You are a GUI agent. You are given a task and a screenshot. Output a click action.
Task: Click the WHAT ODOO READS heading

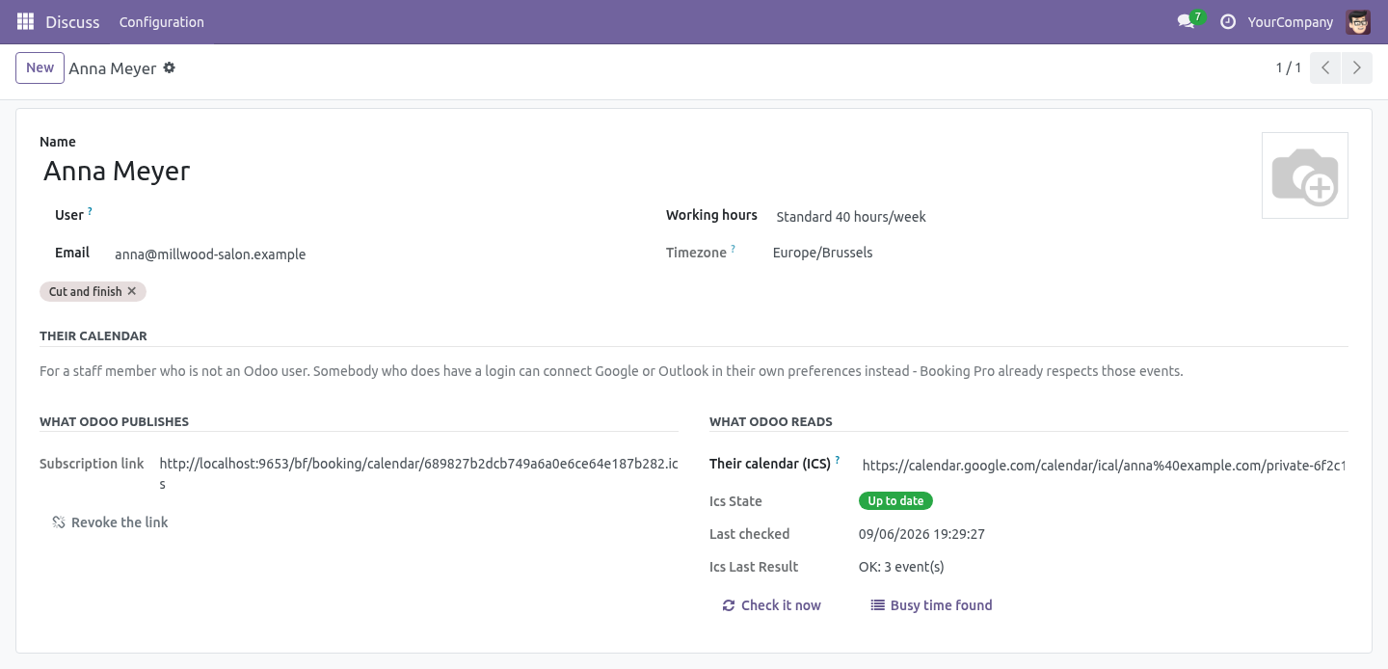771,421
